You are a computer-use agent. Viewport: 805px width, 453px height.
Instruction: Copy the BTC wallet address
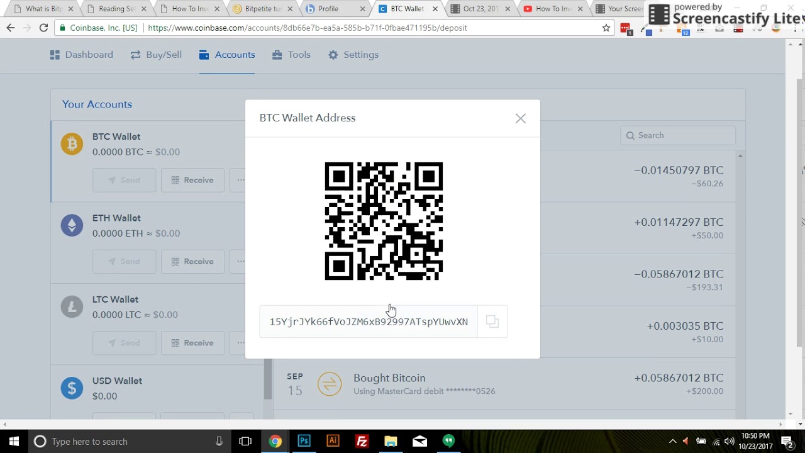(492, 322)
